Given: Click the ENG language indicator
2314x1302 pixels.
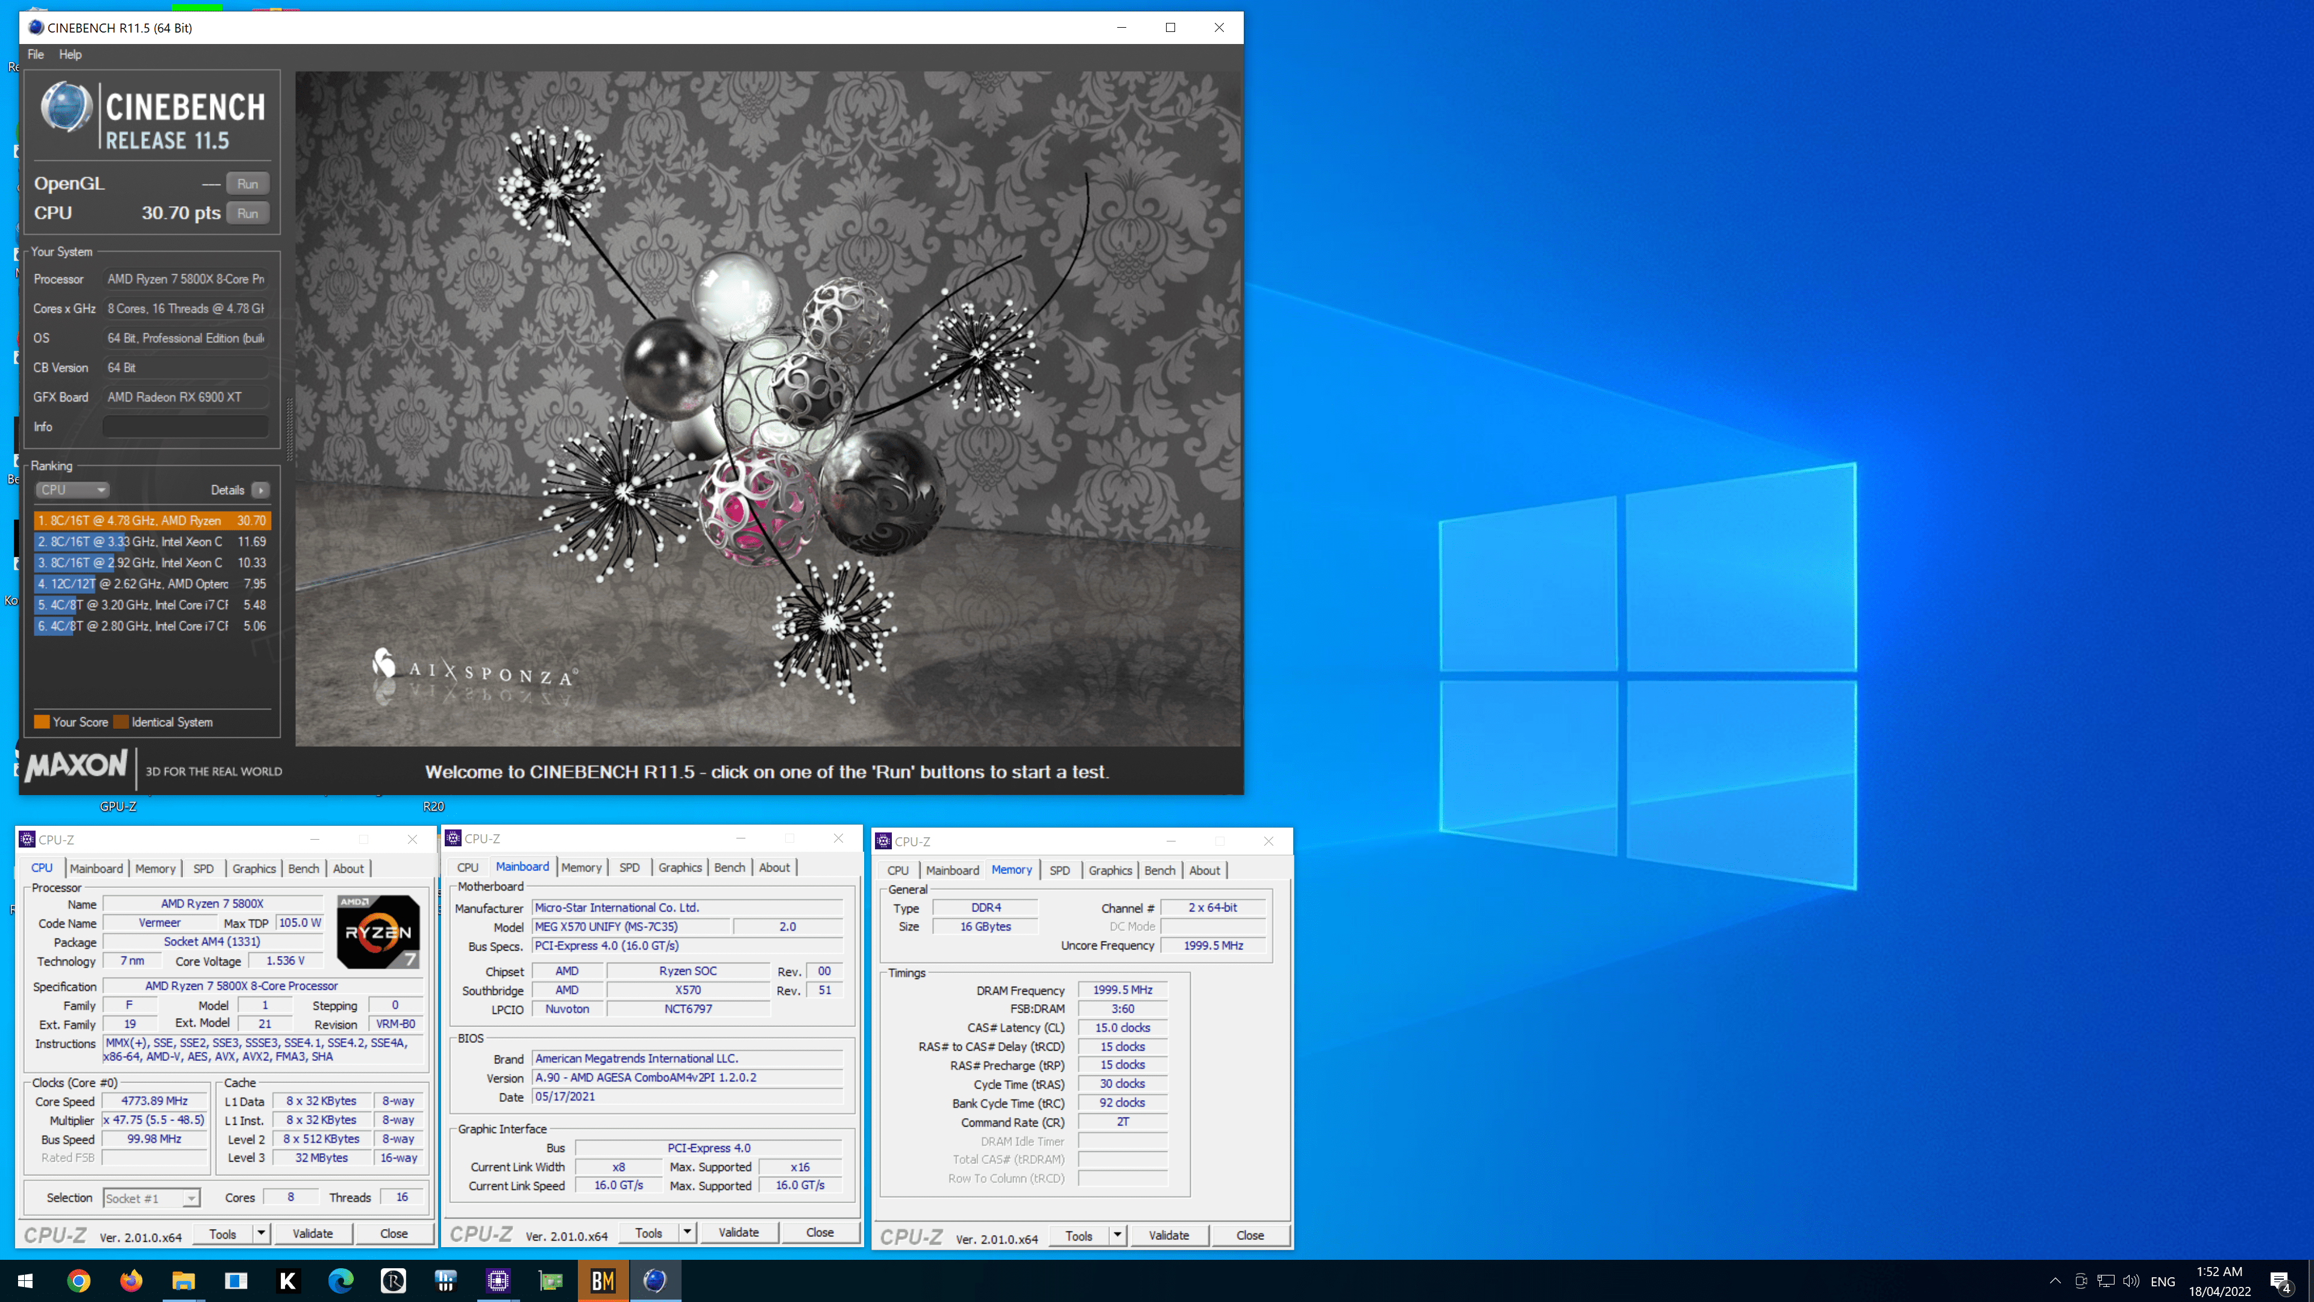Looking at the screenshot, I should tap(2163, 1282).
